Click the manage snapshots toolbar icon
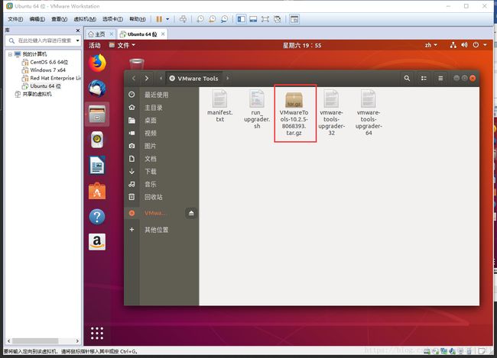The height and width of the screenshot is (358, 497). click(x=224, y=19)
